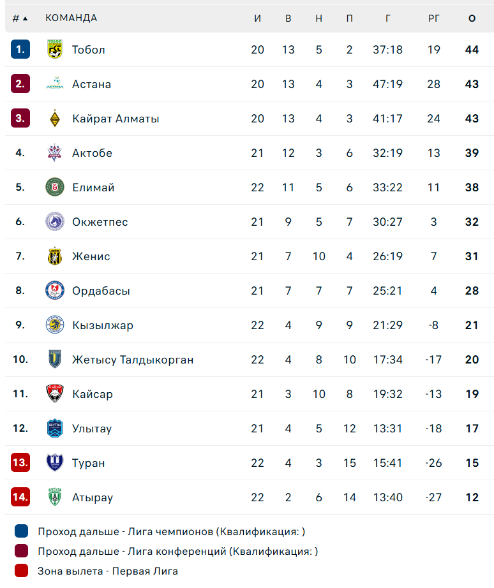Sort by Г goals column header

(x=388, y=18)
